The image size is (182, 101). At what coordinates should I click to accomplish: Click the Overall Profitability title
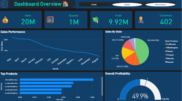coord(118,74)
